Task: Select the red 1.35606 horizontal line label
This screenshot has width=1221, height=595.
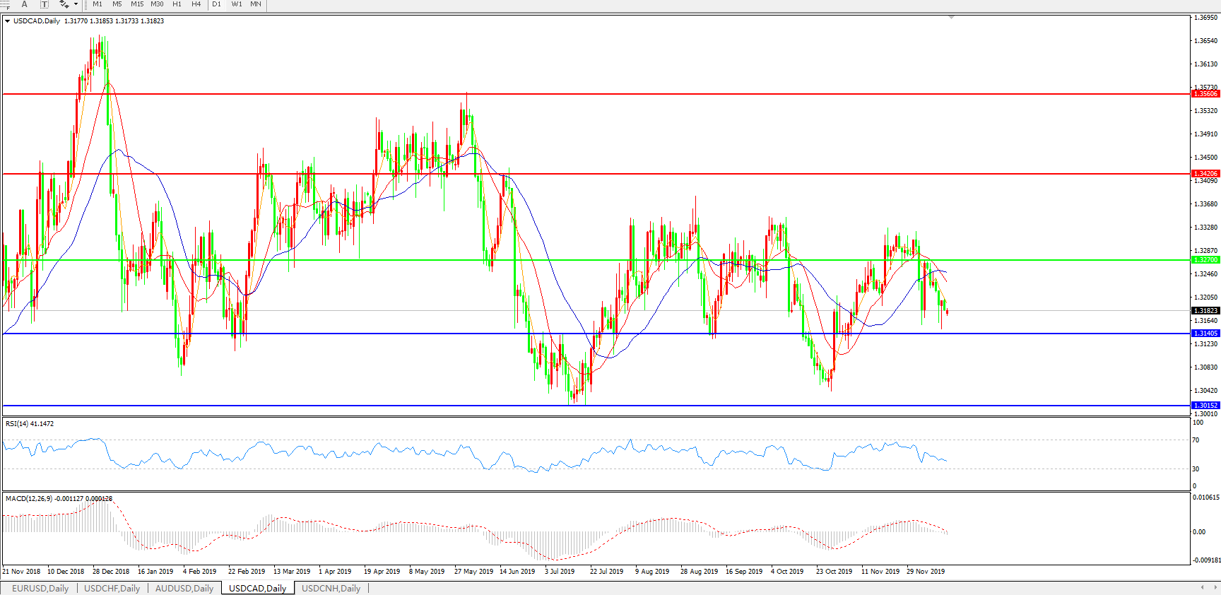Action: pyautogui.click(x=1205, y=94)
